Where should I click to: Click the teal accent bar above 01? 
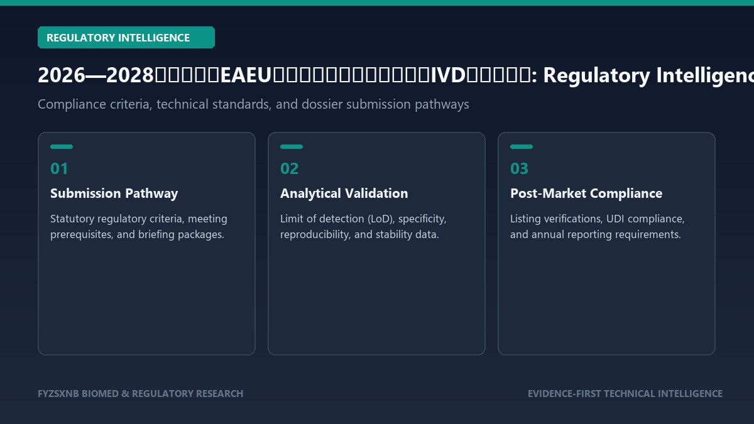(62, 147)
